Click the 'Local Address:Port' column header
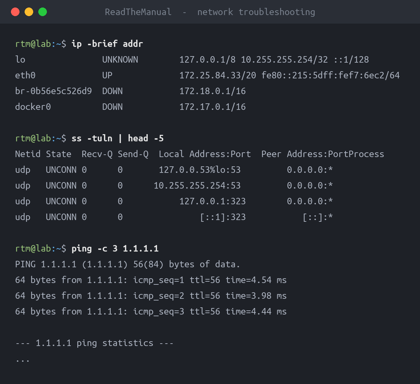The width and height of the screenshot is (420, 384). pyautogui.click(x=205, y=154)
